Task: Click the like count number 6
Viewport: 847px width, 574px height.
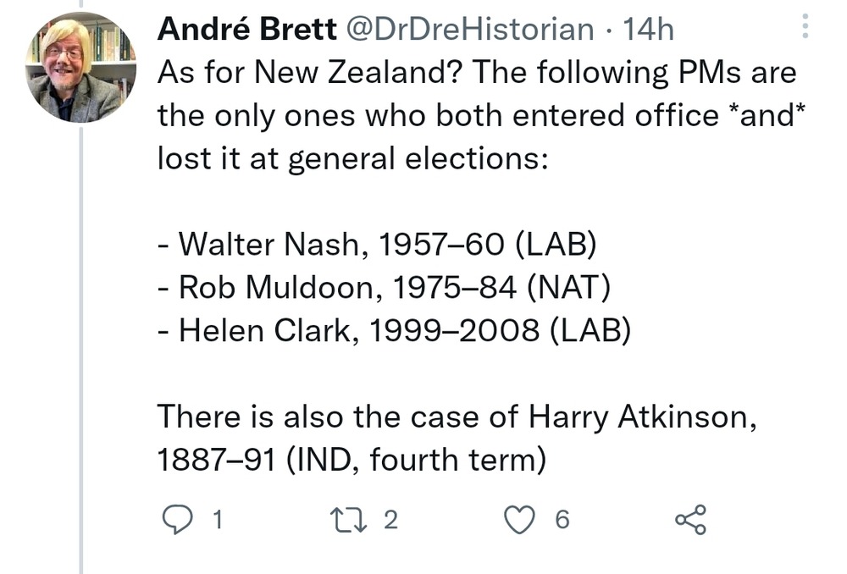Action: click(562, 519)
